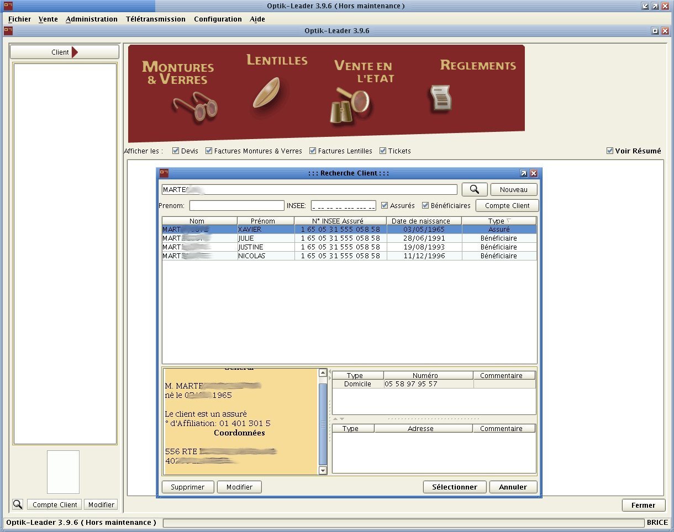674x532 pixels.
Task: Toggle the Bénéficiaires checkbox
Action: (425, 205)
